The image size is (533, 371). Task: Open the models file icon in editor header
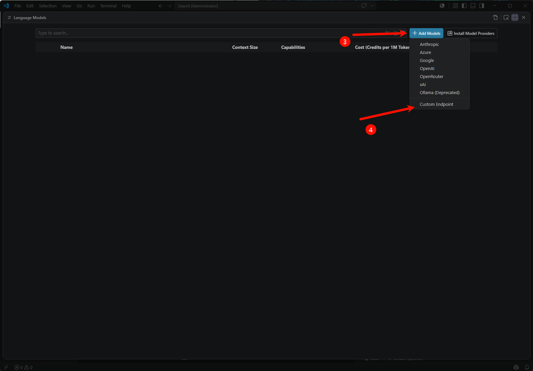pyautogui.click(x=495, y=17)
